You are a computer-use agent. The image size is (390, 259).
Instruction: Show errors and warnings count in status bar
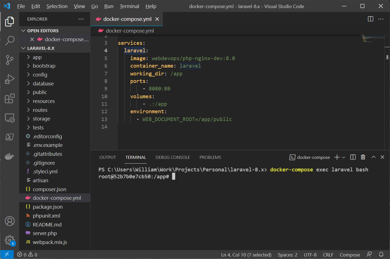point(27,255)
